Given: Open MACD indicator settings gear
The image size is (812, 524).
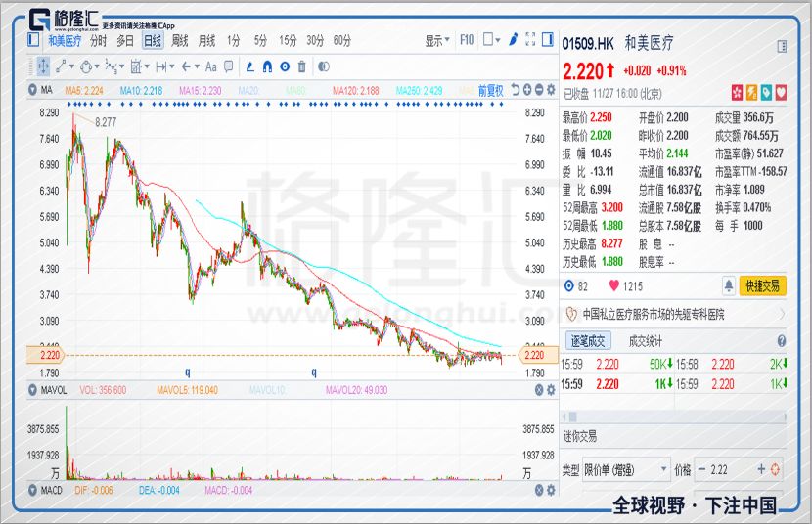Looking at the screenshot, I should point(551,490).
